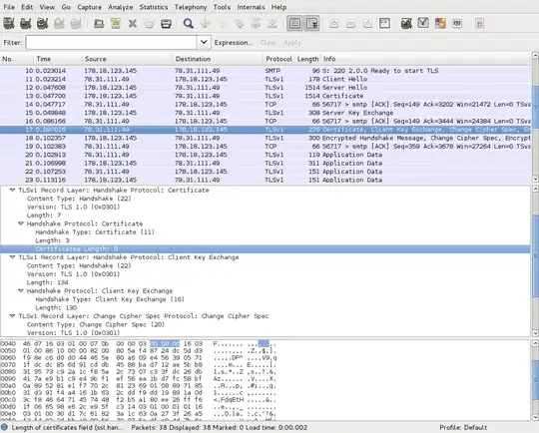This screenshot has width=539, height=433.
Task: Click the packet list vertical scrollbar
Action: pos(535,117)
